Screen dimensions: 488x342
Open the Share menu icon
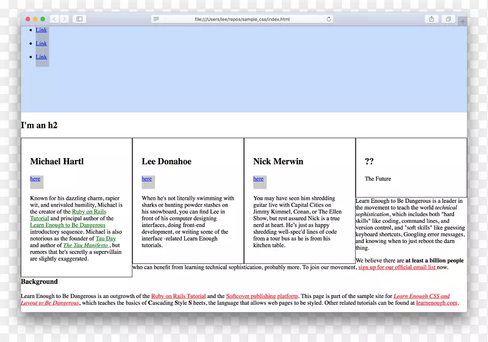pyautogui.click(x=432, y=19)
